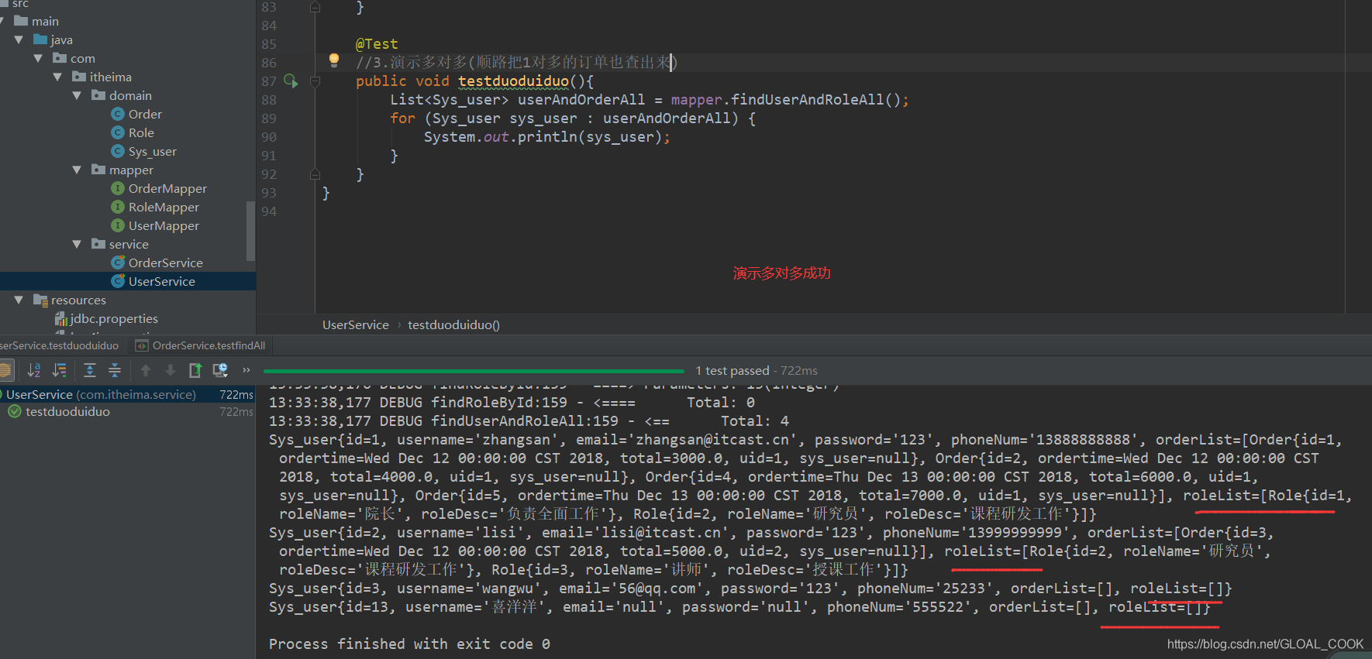
Task: Collapse the mapper package
Action: (77, 170)
